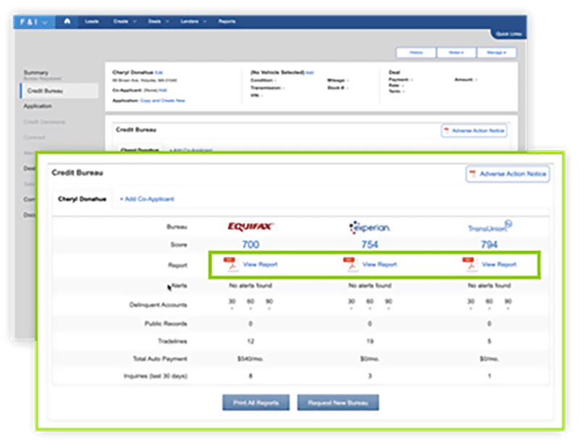579x445 pixels.
Task: Click Add next to No Vehicle Selected
Action: click(x=310, y=73)
